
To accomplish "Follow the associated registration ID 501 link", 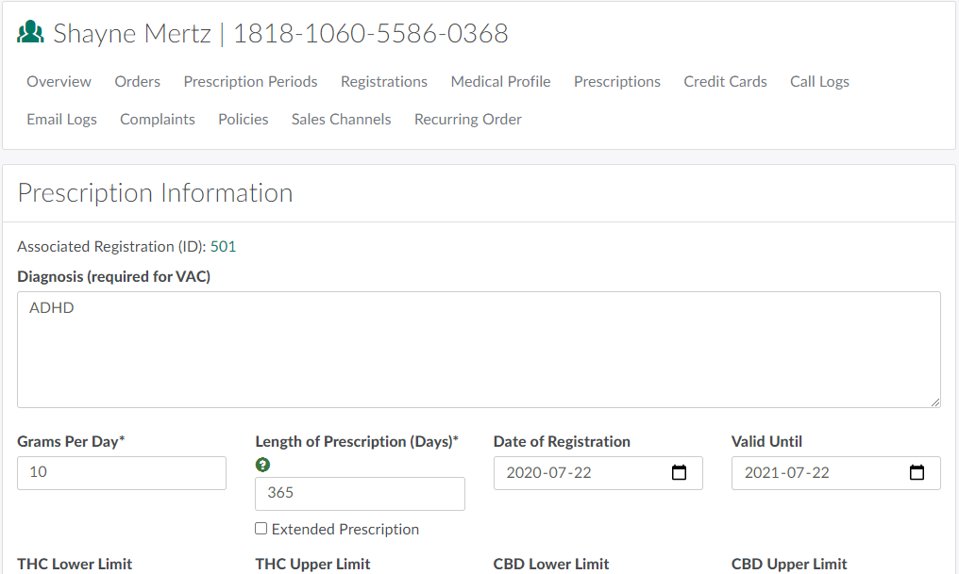I will click(223, 247).
